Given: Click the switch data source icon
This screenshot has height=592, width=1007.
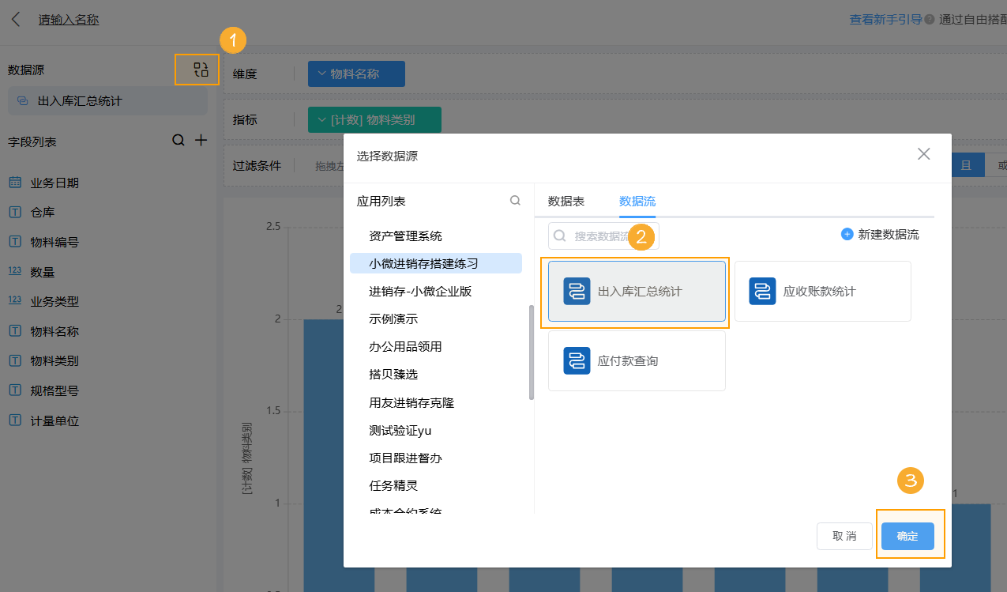Looking at the screenshot, I should (201, 70).
